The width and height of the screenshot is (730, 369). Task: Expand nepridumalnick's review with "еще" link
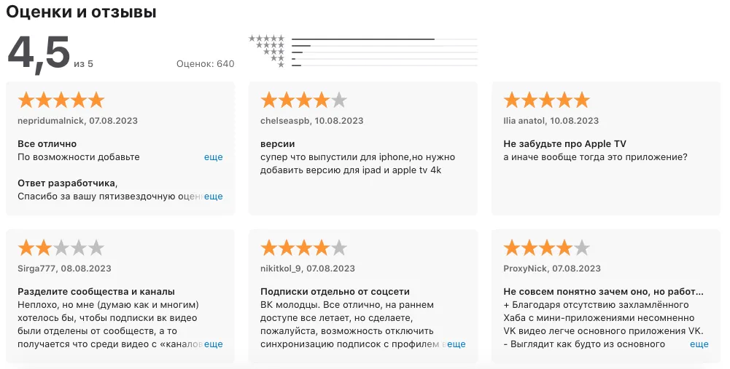[213, 157]
